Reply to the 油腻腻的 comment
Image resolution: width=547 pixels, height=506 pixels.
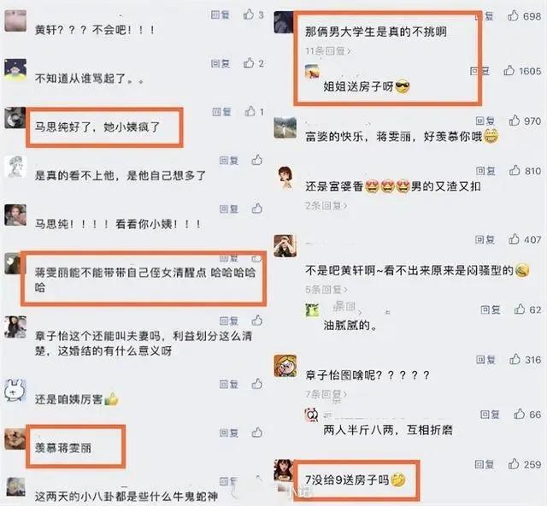491,309
